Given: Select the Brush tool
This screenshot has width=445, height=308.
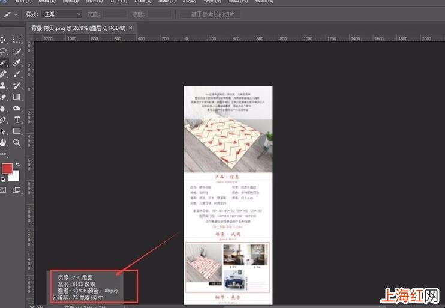Looking at the screenshot, I should pos(17,74).
